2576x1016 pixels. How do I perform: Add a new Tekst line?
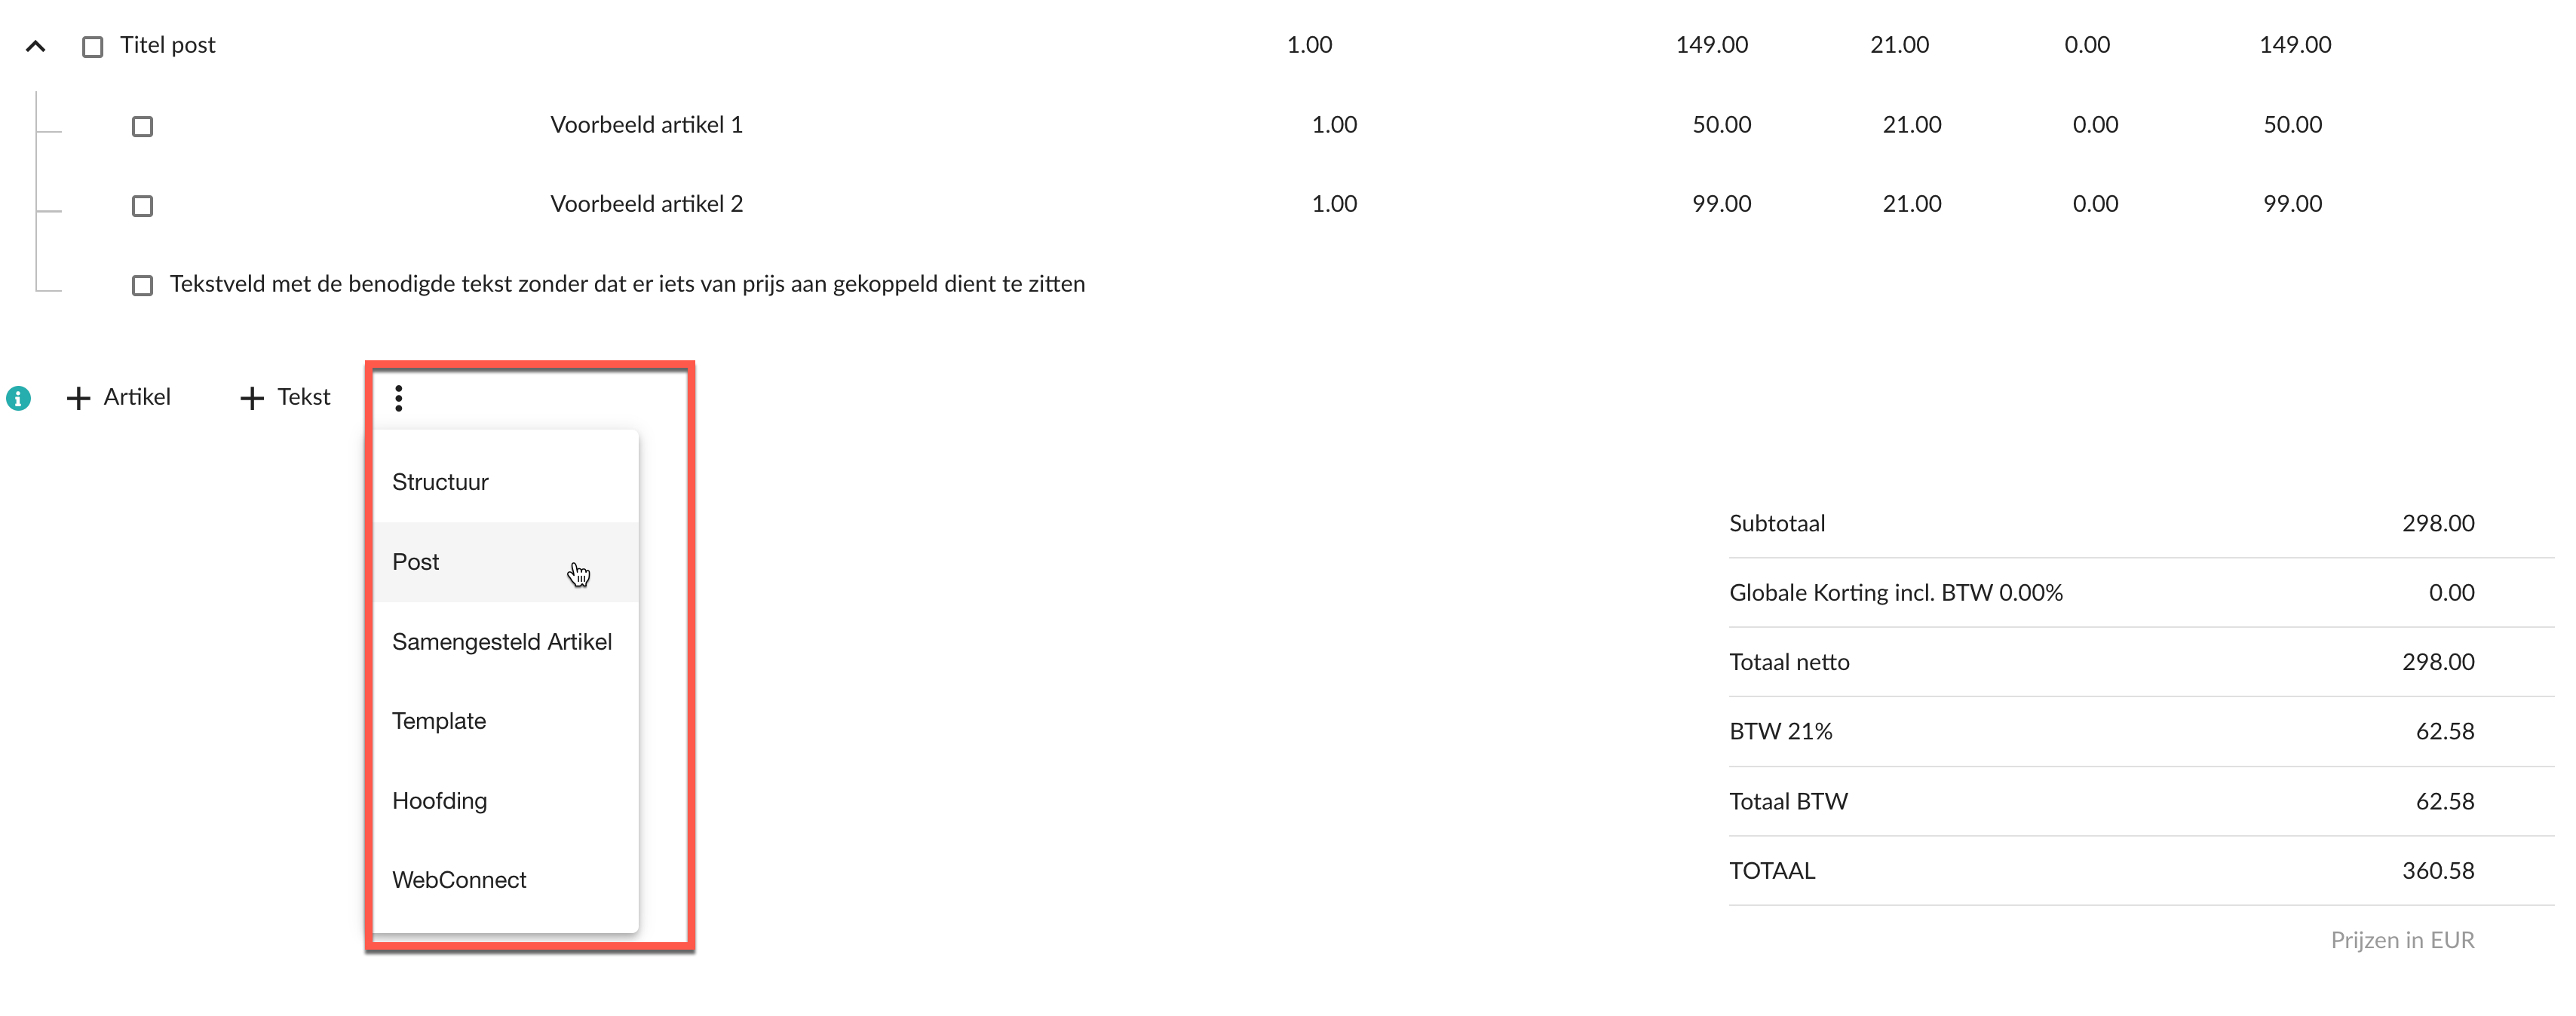pyautogui.click(x=286, y=398)
